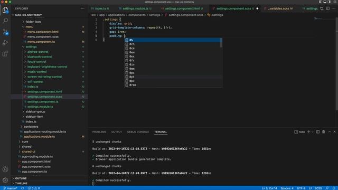Choose the 0rem autocomplete suggestion
The width and height of the screenshot is (338, 190).
(x=172, y=85)
